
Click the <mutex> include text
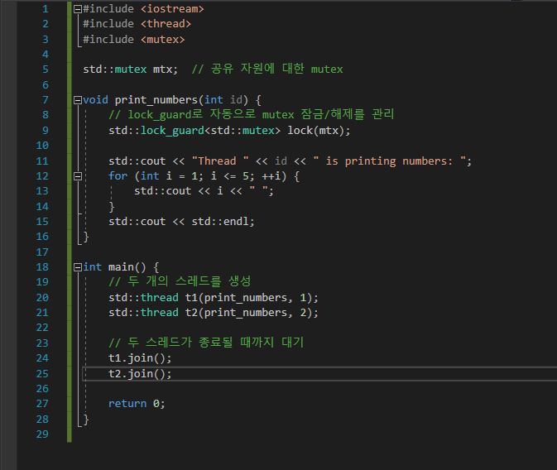click(163, 40)
